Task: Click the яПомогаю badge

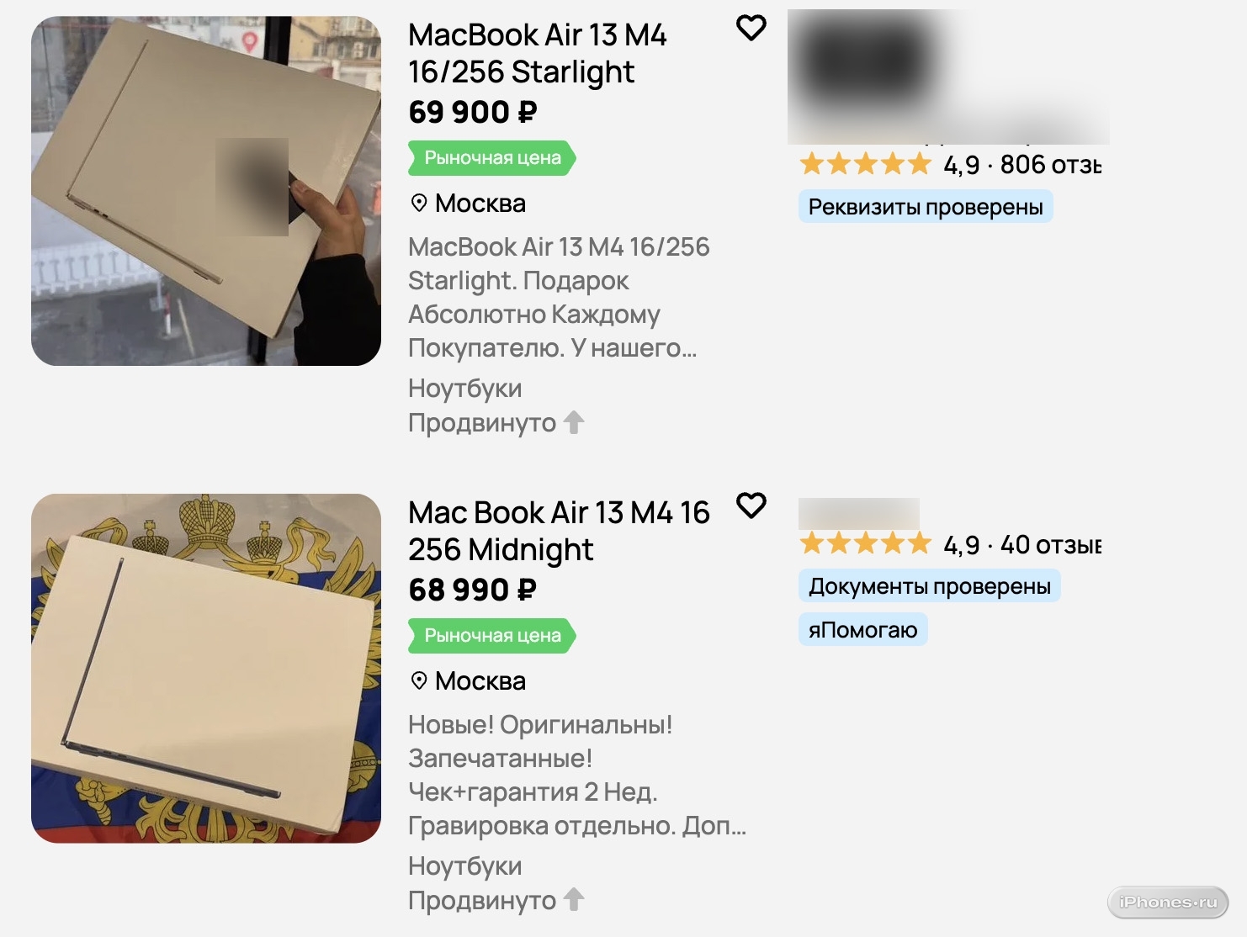Action: click(863, 630)
